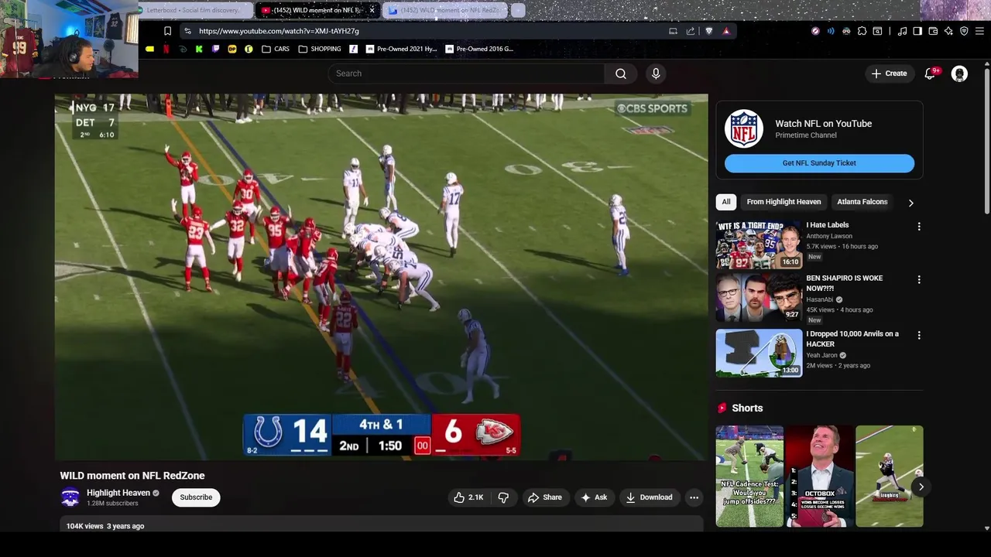Click Get NFL Sunday Ticket button
991x557 pixels.
click(819, 163)
